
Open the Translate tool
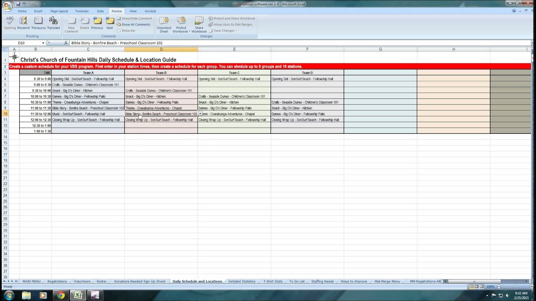coord(53,23)
